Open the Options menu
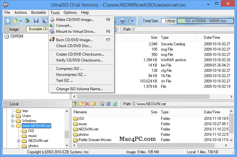This screenshot has width=237, height=157. click(70, 12)
